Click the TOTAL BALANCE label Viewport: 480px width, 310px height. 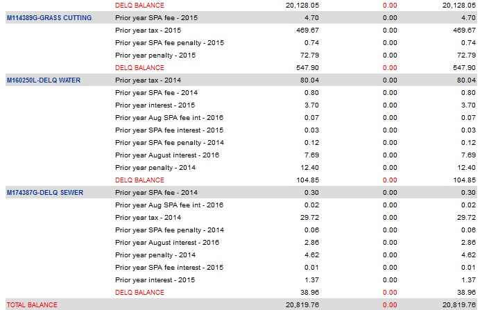31,304
